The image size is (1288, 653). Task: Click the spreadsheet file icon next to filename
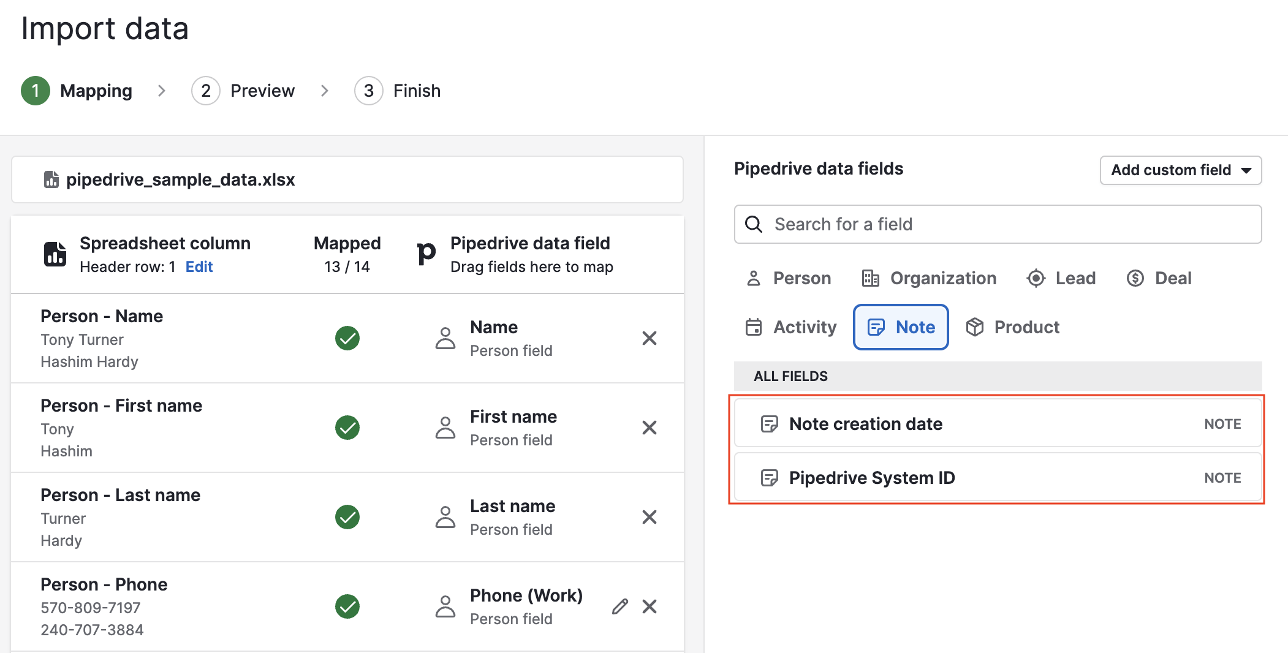point(51,179)
